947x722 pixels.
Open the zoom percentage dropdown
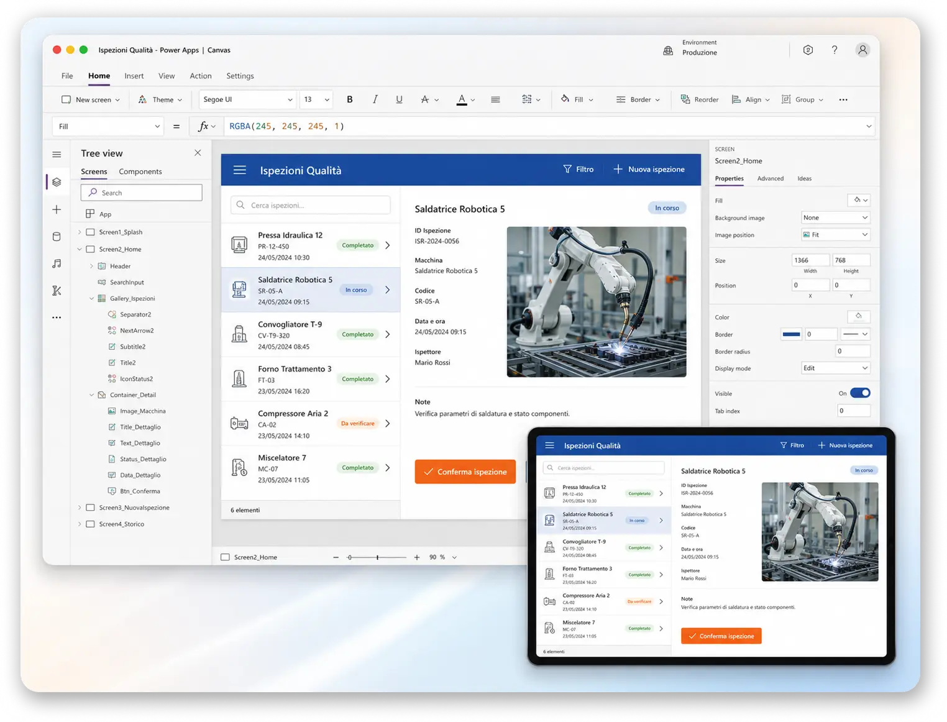click(x=454, y=557)
